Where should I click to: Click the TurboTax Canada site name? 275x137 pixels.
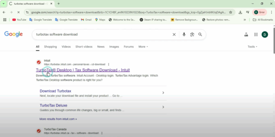(x=55, y=129)
